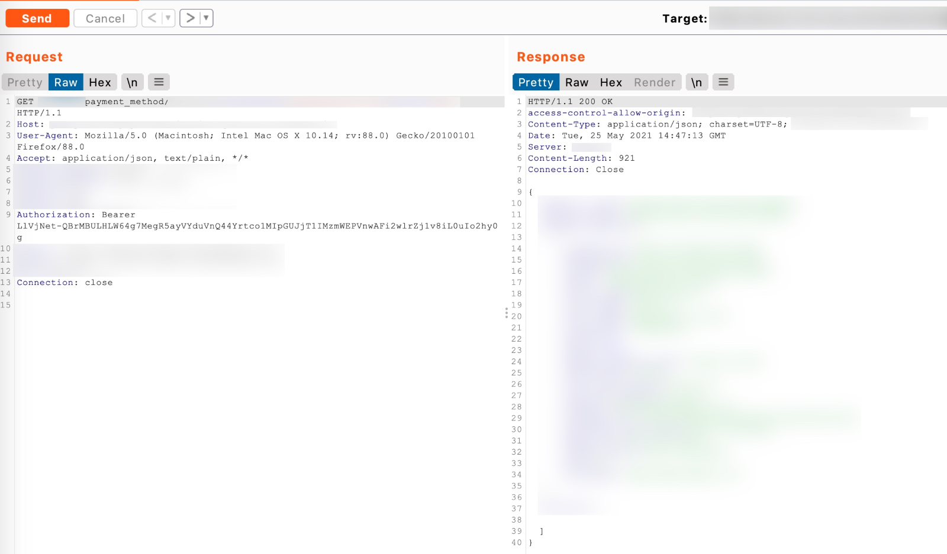Open the back history dropdown arrow

click(x=168, y=18)
